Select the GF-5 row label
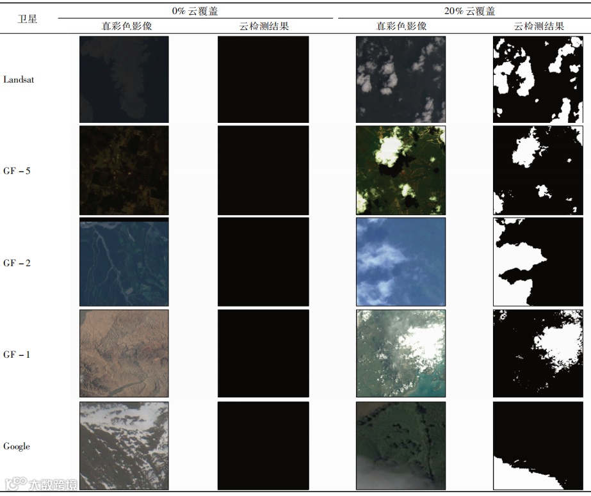591x496 pixels. [17, 171]
